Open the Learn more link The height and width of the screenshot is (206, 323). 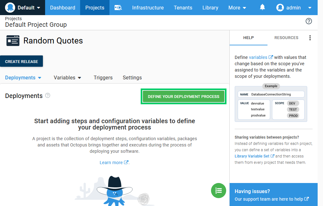[x=114, y=163]
